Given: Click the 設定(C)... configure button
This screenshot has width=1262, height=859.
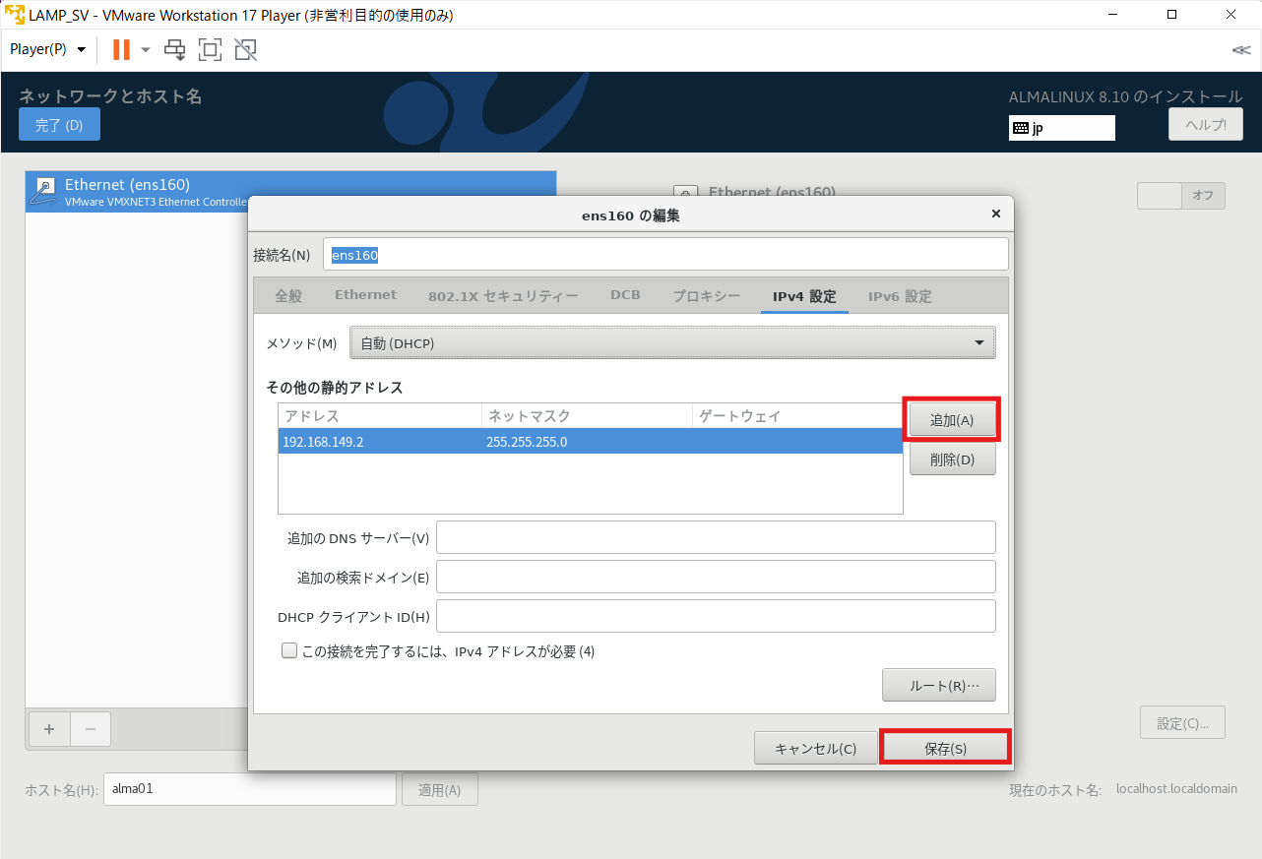Looking at the screenshot, I should click(1182, 723).
